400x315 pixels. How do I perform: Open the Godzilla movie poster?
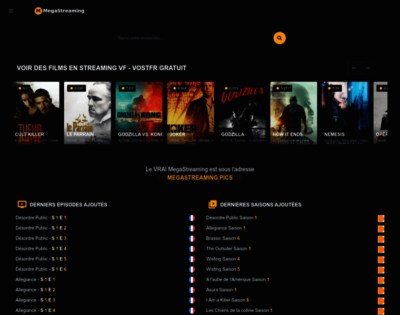click(242, 113)
